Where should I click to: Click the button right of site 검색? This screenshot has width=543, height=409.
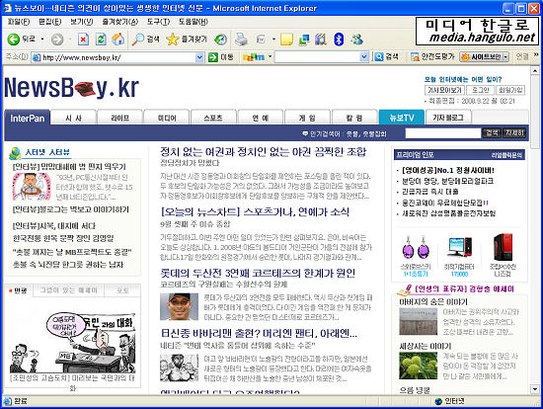click(x=514, y=132)
